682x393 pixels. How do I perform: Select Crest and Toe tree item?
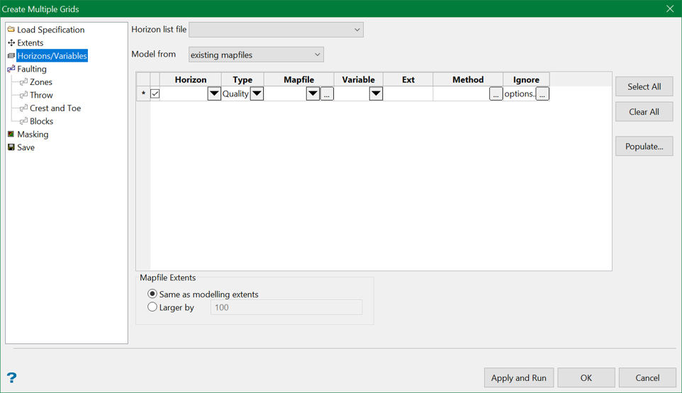55,108
